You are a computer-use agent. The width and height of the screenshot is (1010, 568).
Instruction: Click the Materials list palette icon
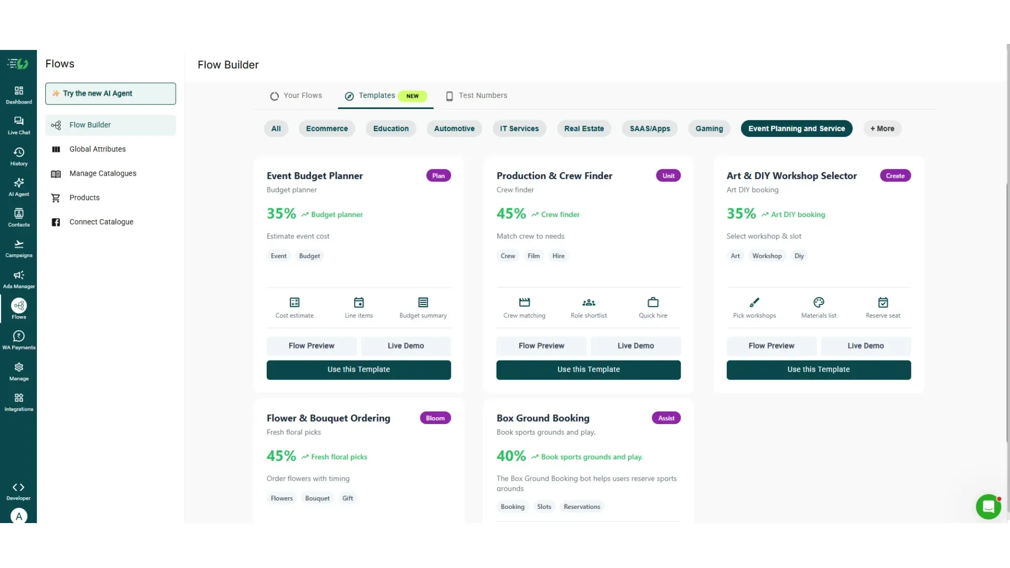[819, 302]
